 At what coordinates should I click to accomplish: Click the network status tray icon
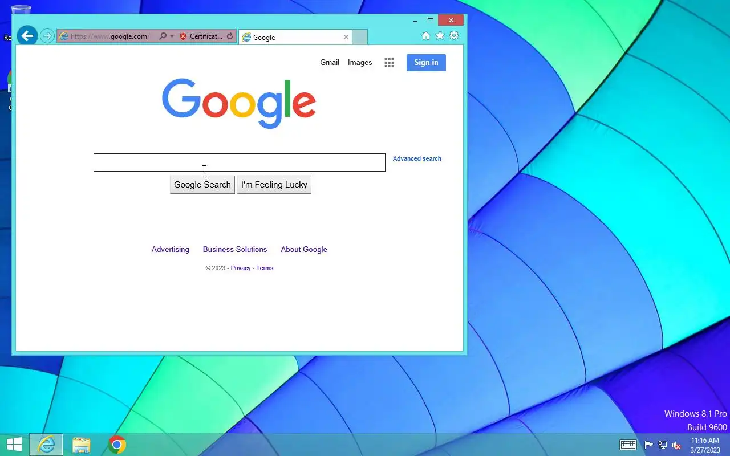coord(663,445)
